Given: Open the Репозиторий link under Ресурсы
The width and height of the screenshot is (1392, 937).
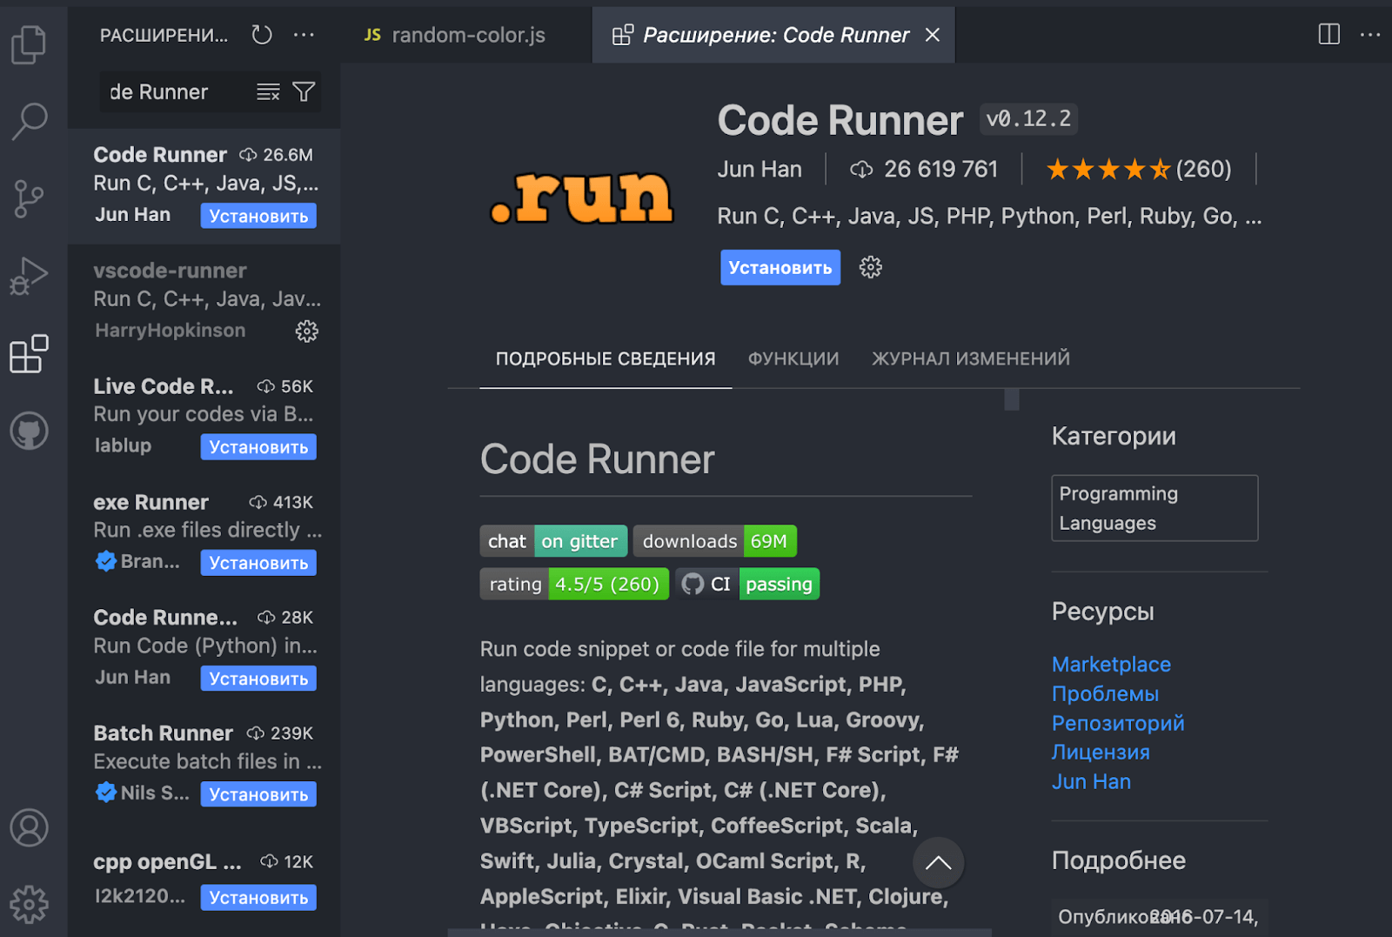Looking at the screenshot, I should (1118, 722).
